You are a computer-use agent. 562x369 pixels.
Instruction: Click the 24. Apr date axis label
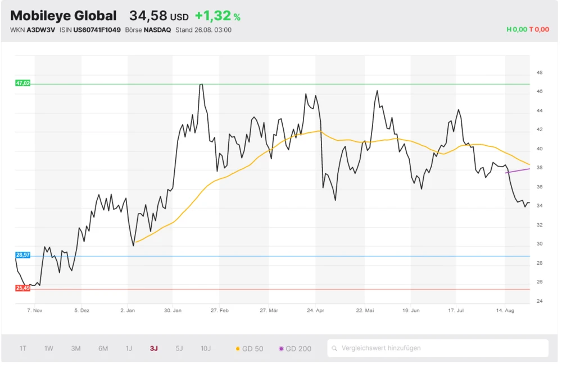coord(316,310)
